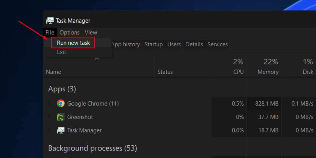
Task: Expand the Greenshot process entry
Action: pyautogui.click(x=49, y=117)
